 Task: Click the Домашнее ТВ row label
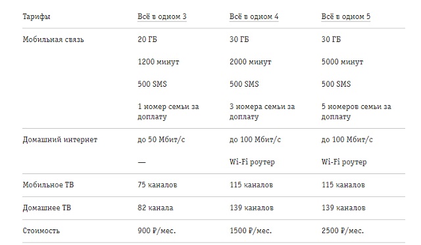pos(47,208)
